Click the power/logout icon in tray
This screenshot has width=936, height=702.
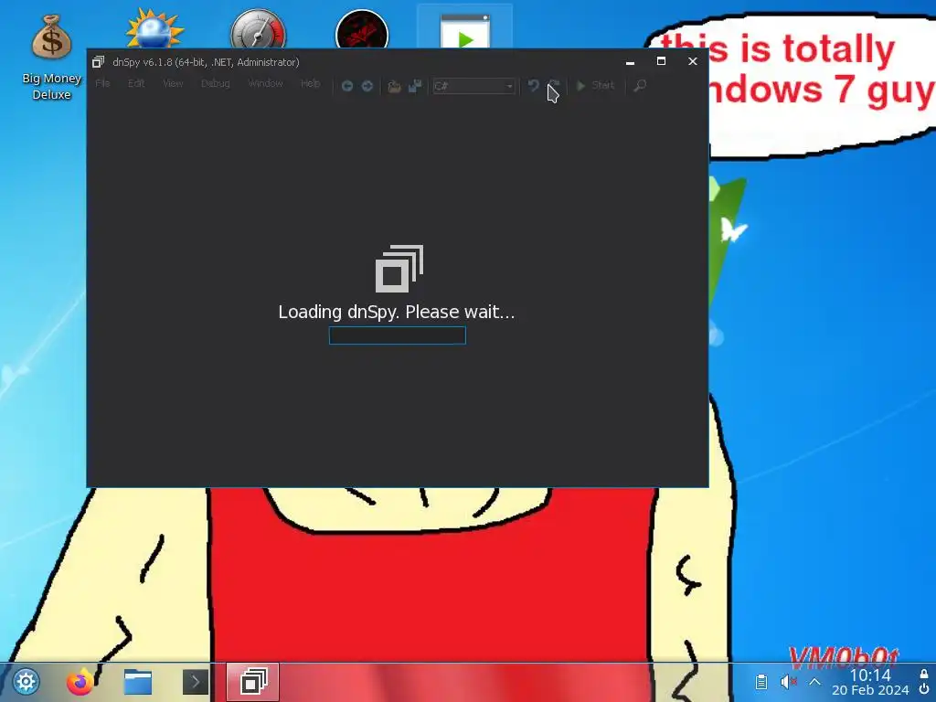924,690
